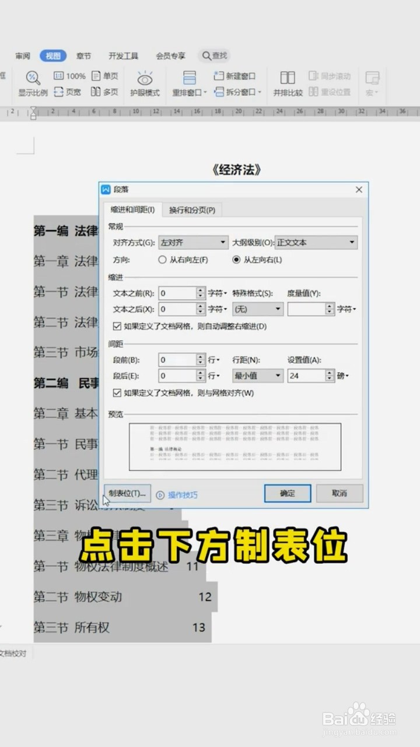Click the 显示比例 zoom ratio icon

pos(33,84)
